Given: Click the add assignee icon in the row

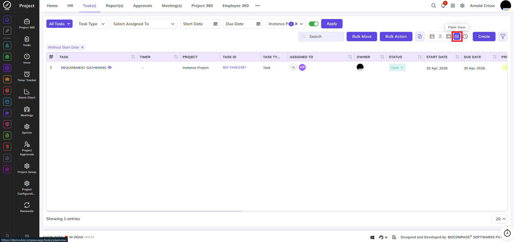Looking at the screenshot, I should 293,67.
